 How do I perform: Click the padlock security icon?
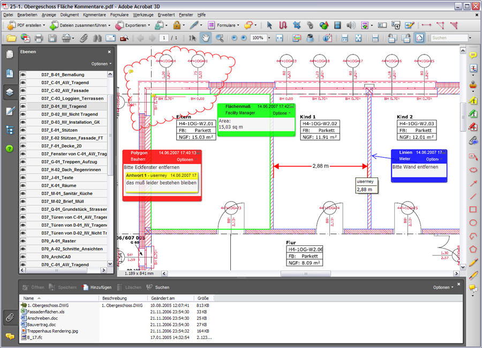tap(177, 25)
